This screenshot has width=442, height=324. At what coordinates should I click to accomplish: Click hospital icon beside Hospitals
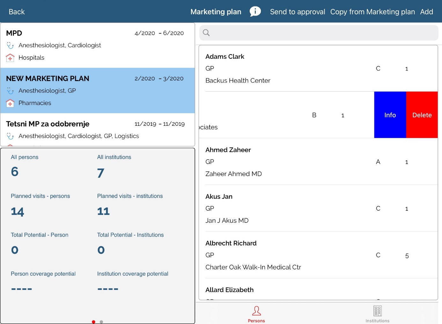10,58
